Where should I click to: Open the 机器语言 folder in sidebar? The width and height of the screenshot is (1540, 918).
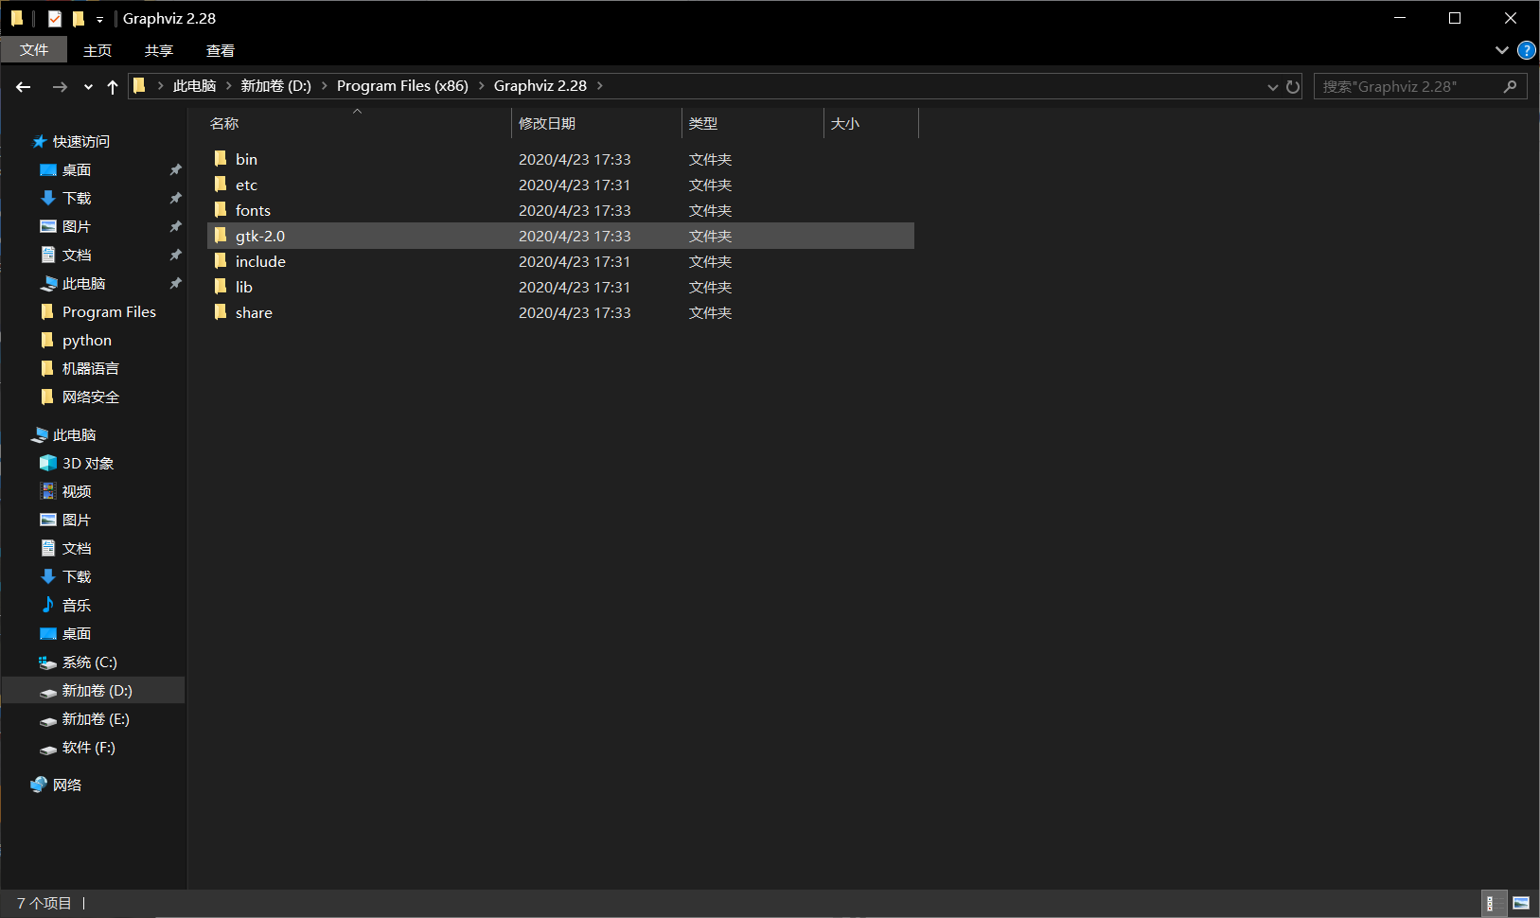(x=90, y=369)
